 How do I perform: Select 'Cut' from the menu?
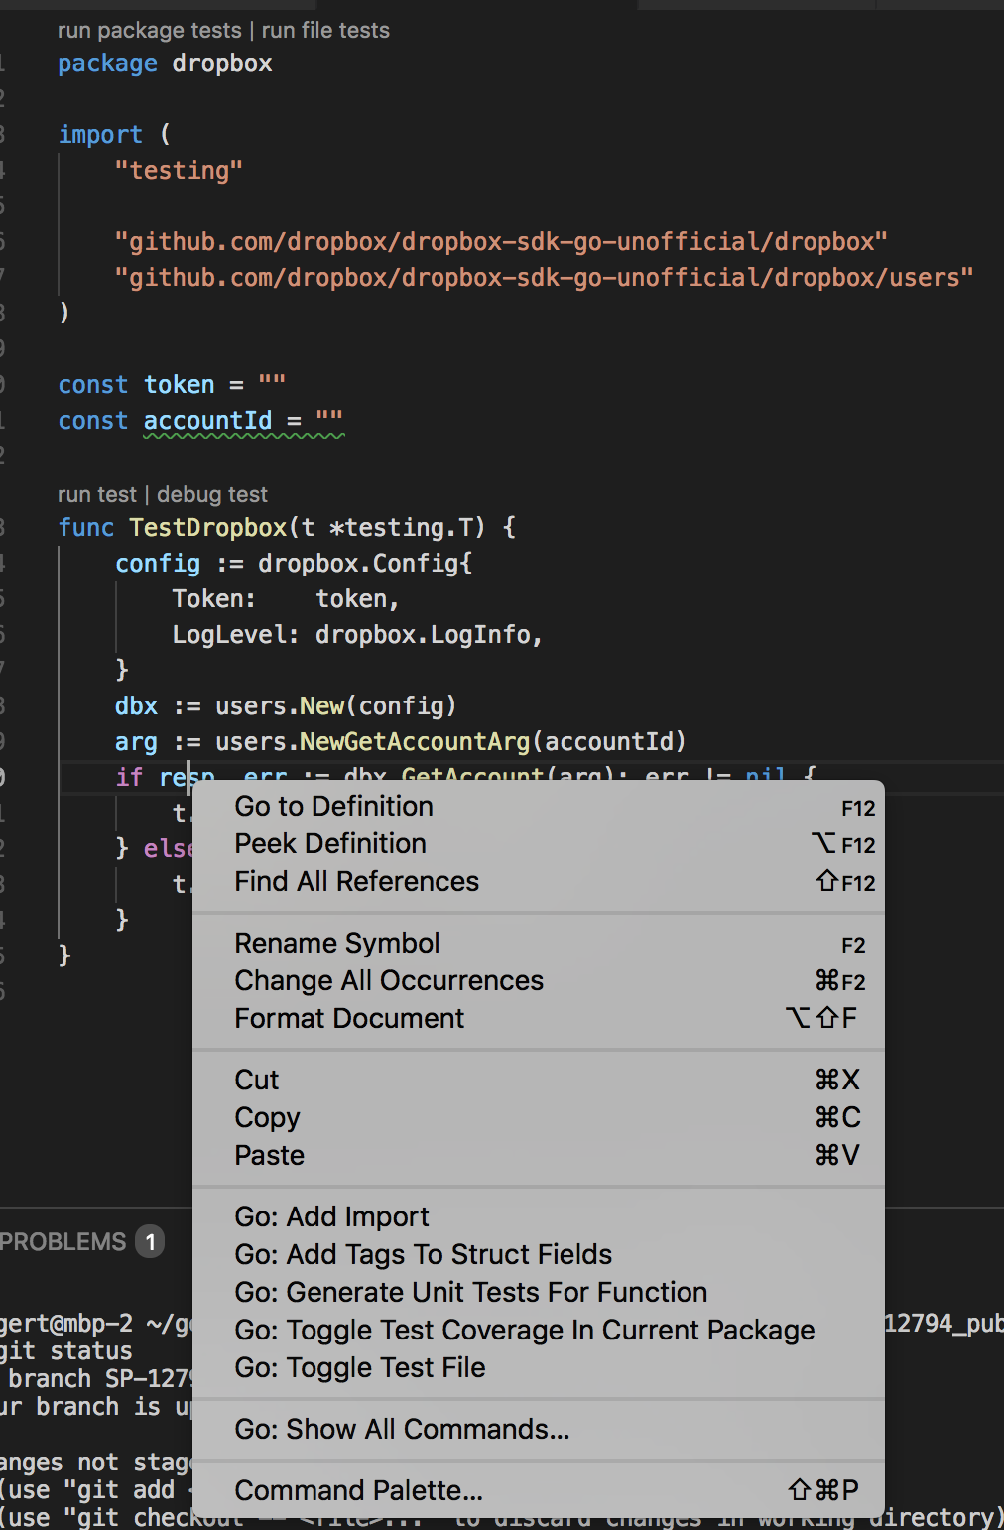(x=256, y=1080)
